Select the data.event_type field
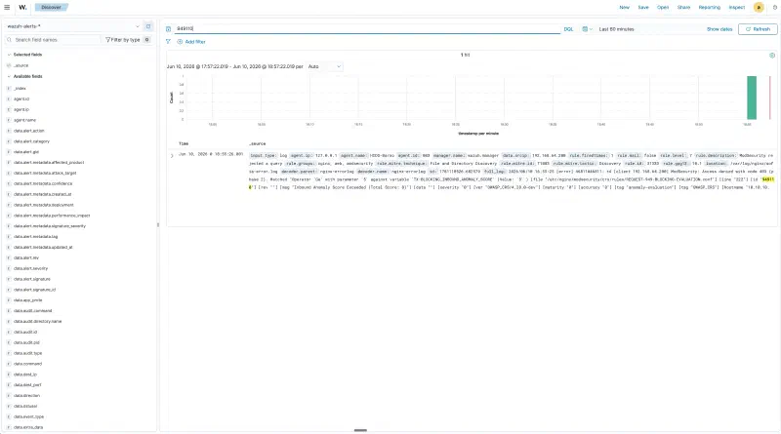 pos(28,416)
